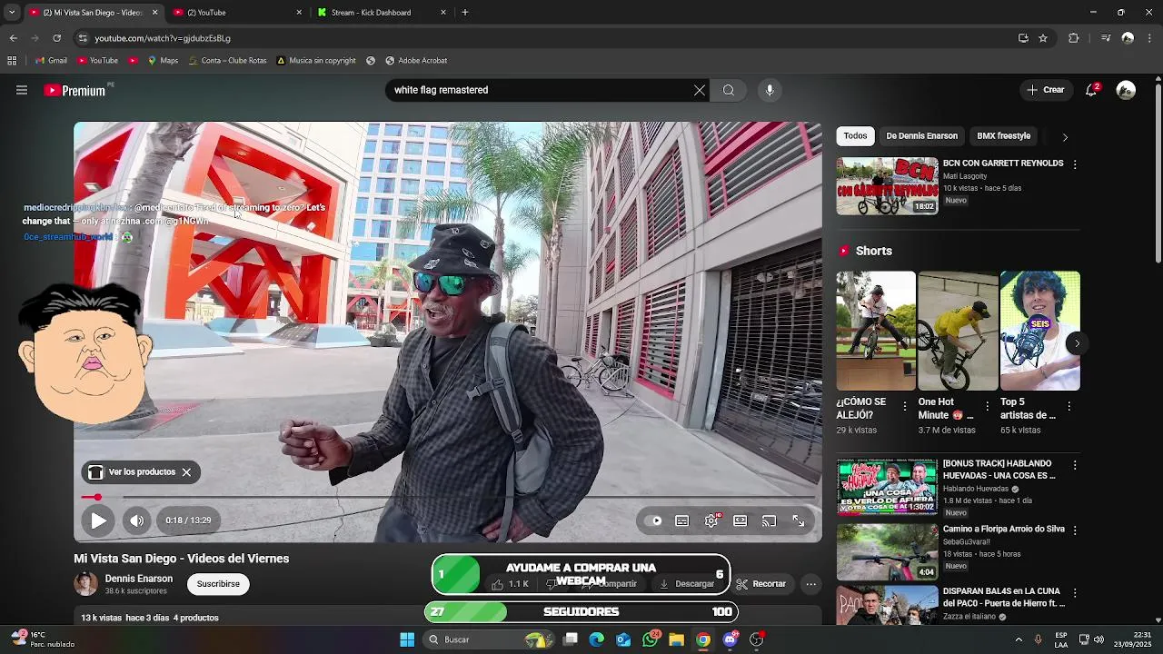Open options for '¿CÓMO SE ALEJÓ?' short
The width and height of the screenshot is (1163, 654).
click(904, 407)
